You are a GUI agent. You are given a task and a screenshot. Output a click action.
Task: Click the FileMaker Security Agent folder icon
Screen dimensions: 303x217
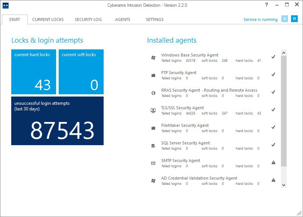(x=153, y=128)
